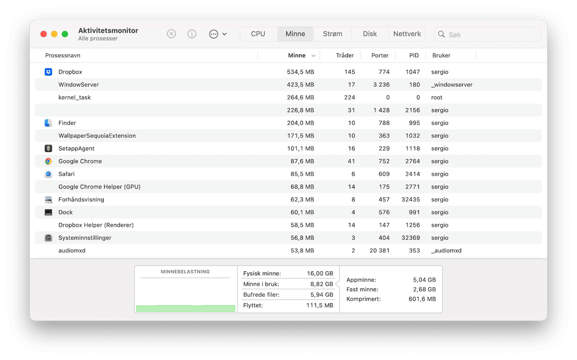577x360 pixels.
Task: Open process info via the i icon
Action: [192, 34]
